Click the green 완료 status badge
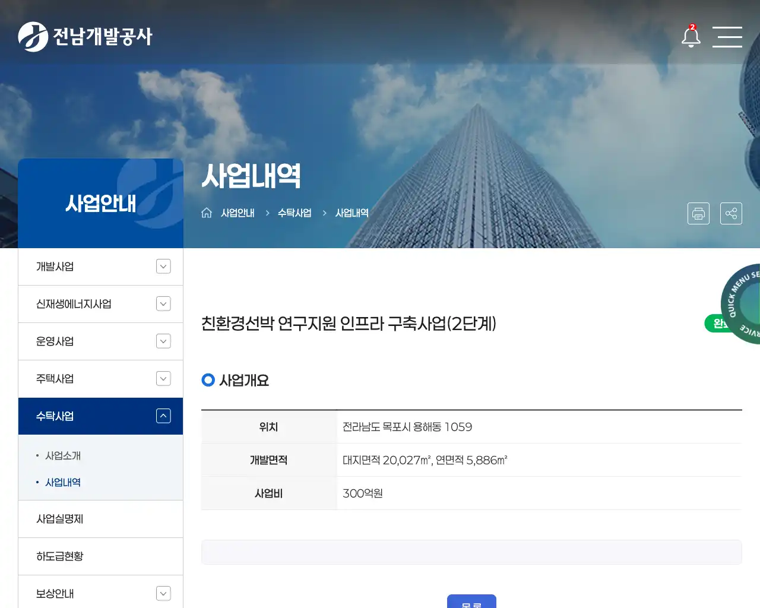 coord(716,324)
